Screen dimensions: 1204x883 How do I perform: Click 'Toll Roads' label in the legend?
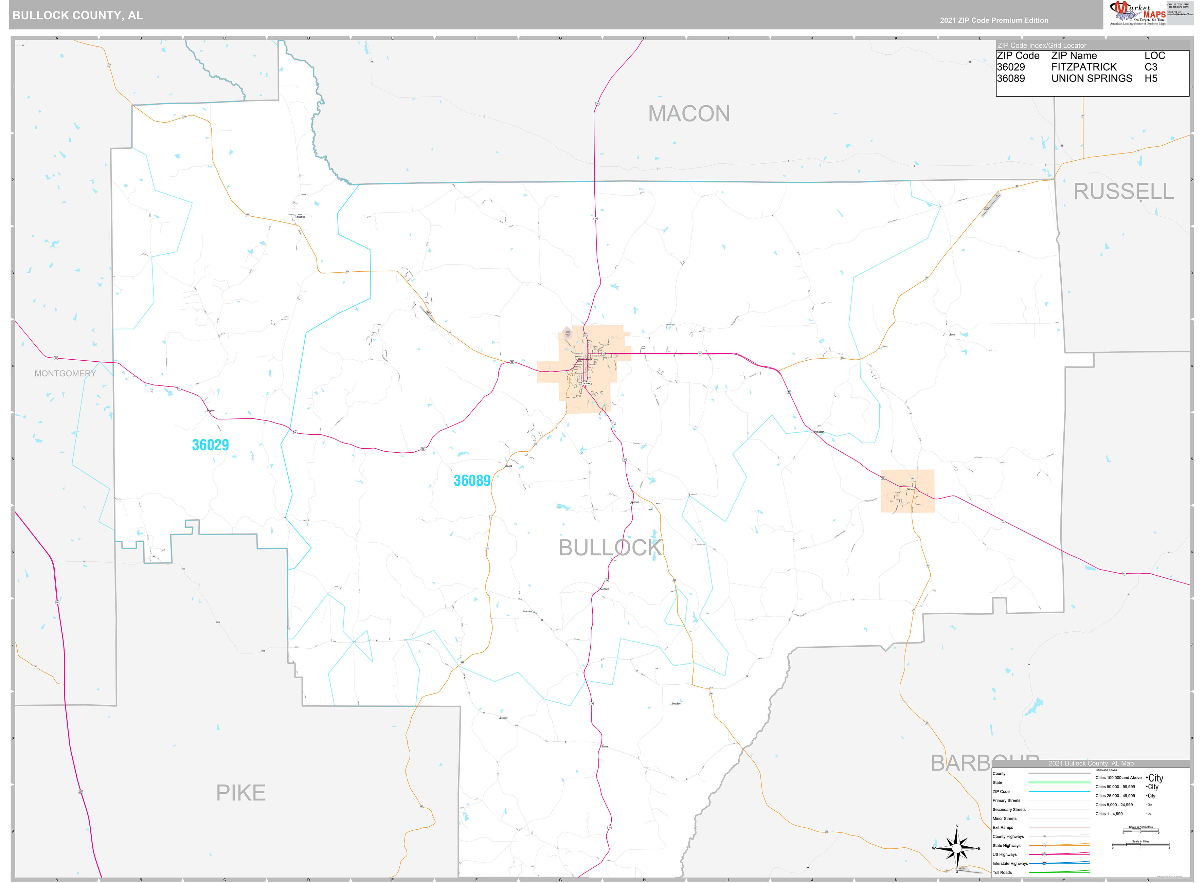(x=1002, y=873)
